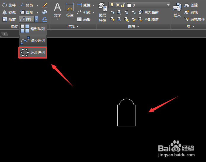Click the Offset icon beside Array

click(x=44, y=20)
